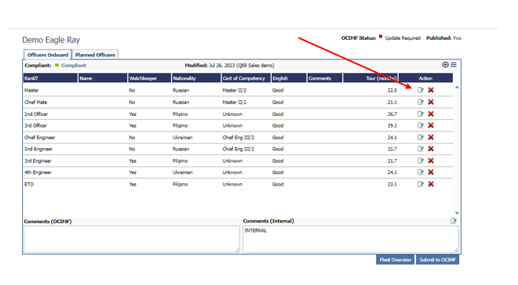The image size is (518, 285).
Task: Delete the Chief Mate row
Action: point(431,102)
